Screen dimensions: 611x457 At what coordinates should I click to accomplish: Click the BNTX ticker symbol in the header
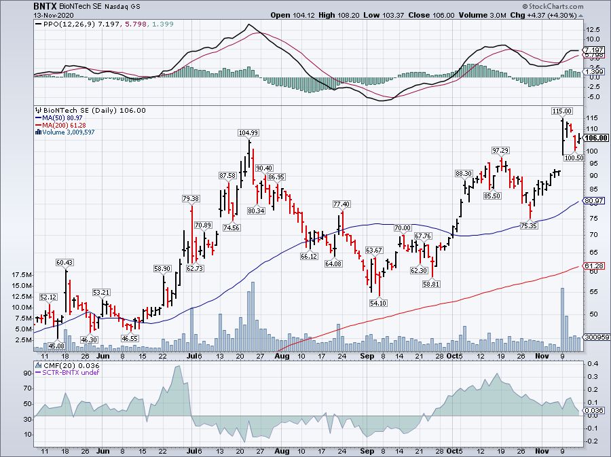45,6
